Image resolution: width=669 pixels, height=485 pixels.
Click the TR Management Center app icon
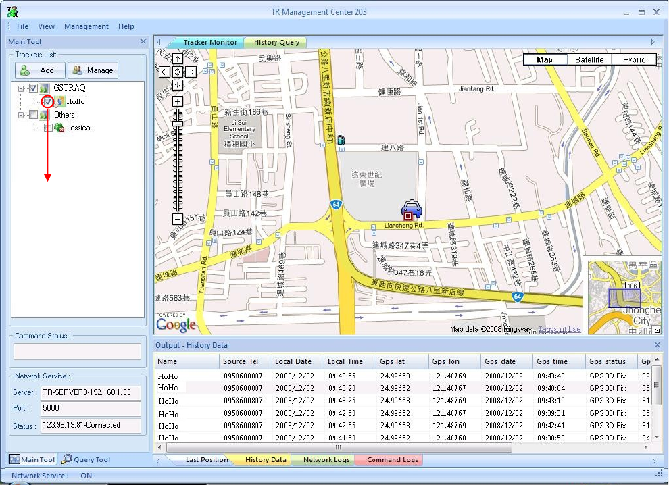point(12,11)
